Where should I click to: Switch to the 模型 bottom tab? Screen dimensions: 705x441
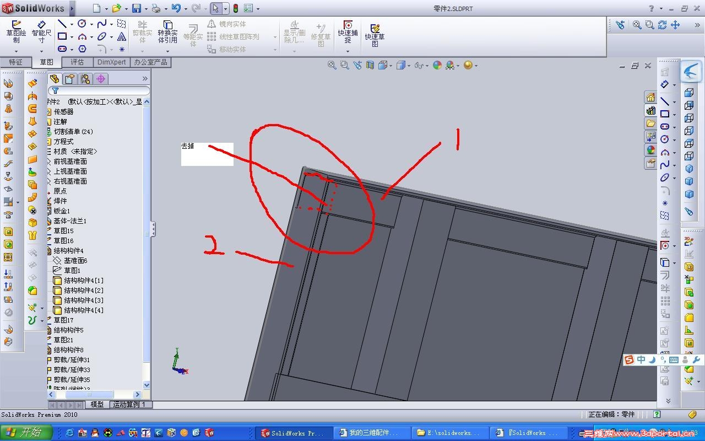click(x=97, y=404)
